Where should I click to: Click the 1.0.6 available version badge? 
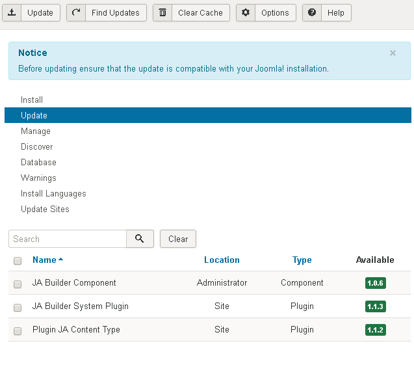point(375,283)
